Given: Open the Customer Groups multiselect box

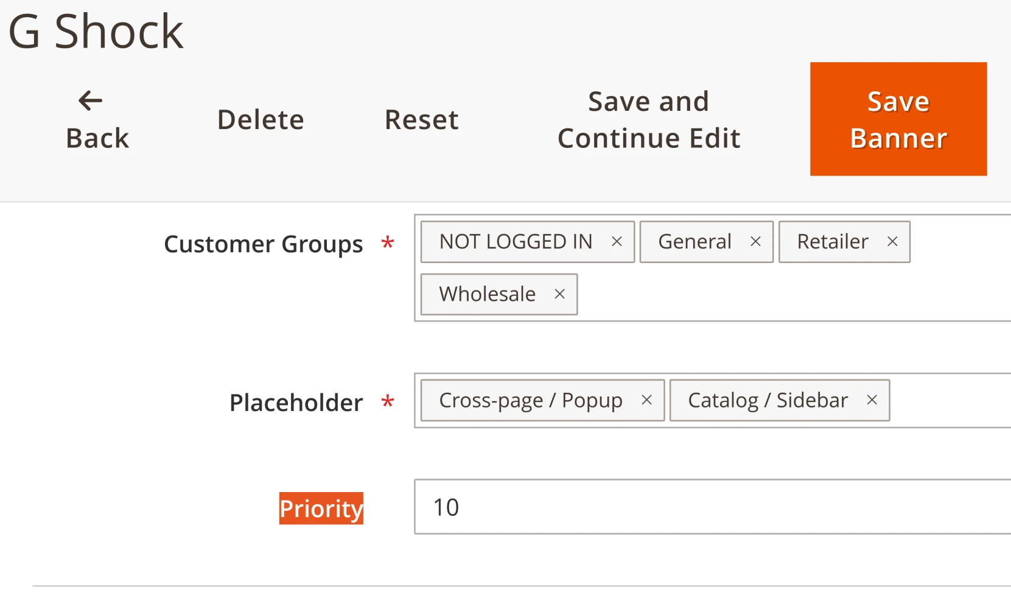Looking at the screenshot, I should point(791,294).
